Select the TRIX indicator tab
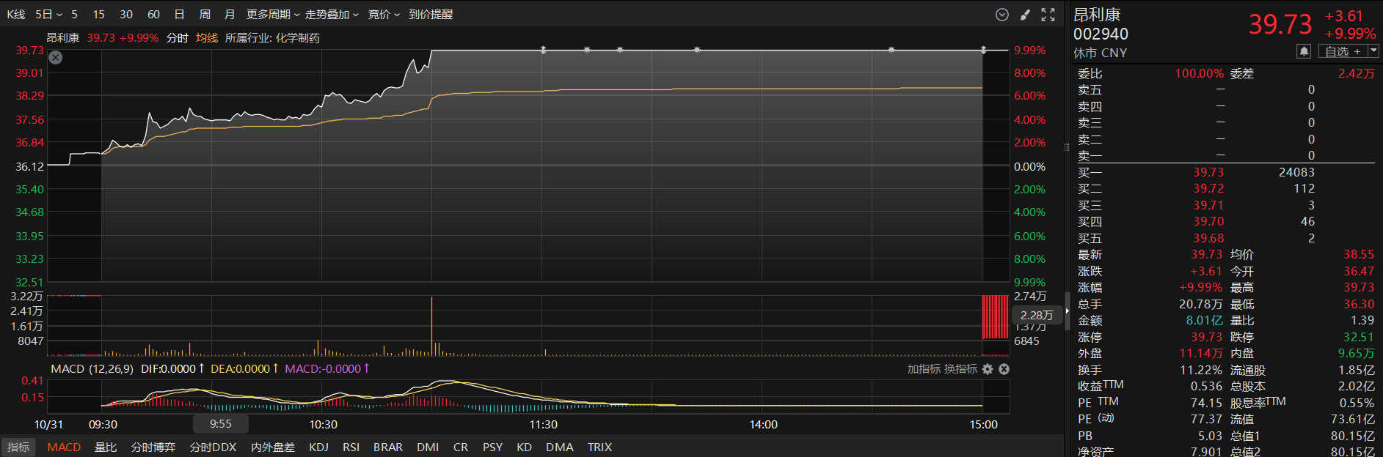The height and width of the screenshot is (457, 1383). [599, 447]
